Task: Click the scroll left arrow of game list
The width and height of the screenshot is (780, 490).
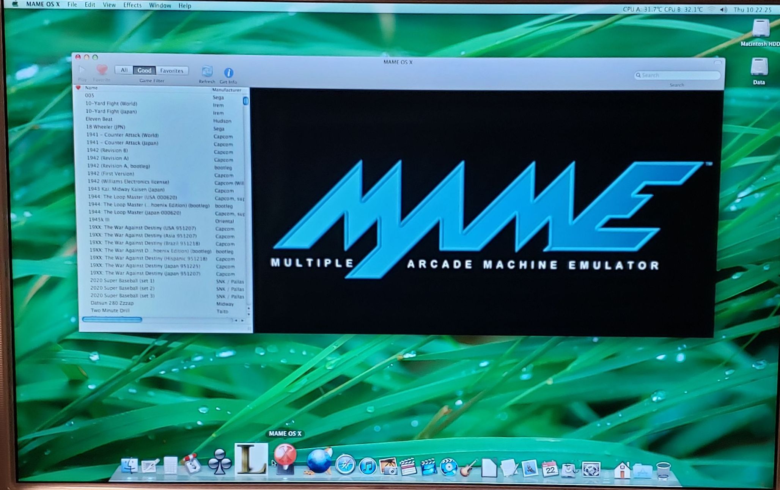Action: click(236, 321)
